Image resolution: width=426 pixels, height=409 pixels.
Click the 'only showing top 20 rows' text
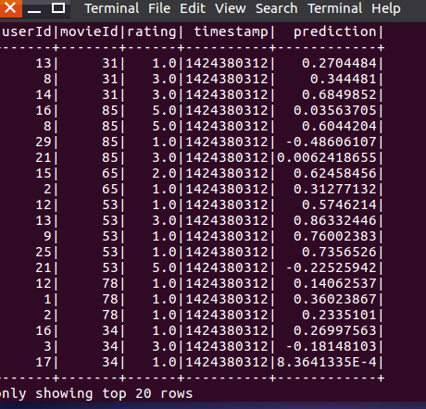[x=96, y=394]
